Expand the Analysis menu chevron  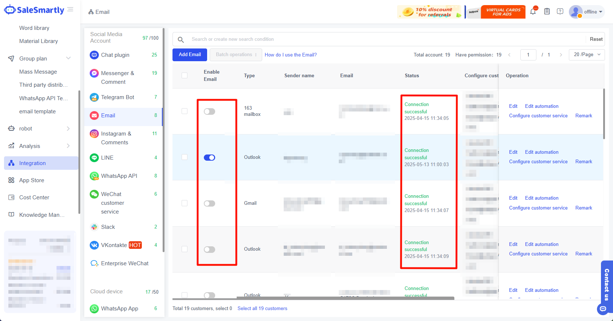pyautogui.click(x=68, y=146)
